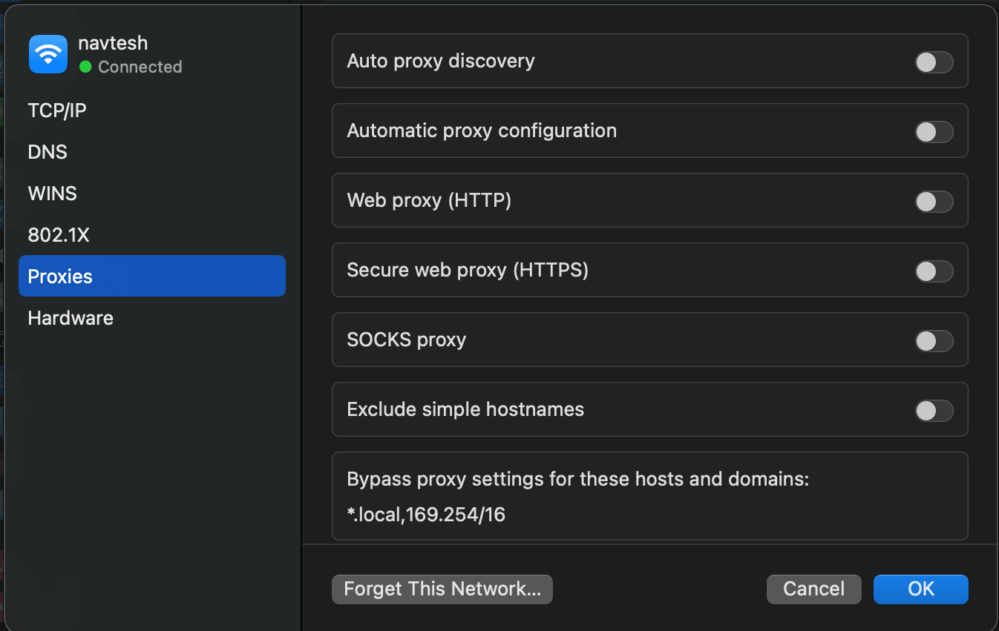Screen dimensions: 999x631
Task: Select the WINS settings pane
Action: [x=52, y=193]
